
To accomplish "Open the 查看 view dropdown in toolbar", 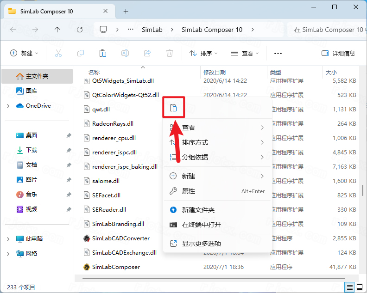I will point(245,53).
